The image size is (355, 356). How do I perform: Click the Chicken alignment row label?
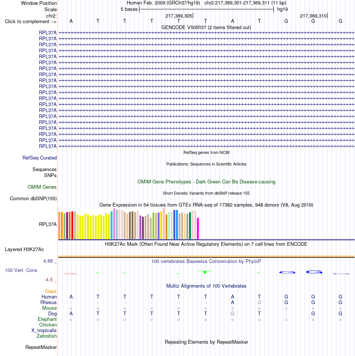click(x=48, y=325)
